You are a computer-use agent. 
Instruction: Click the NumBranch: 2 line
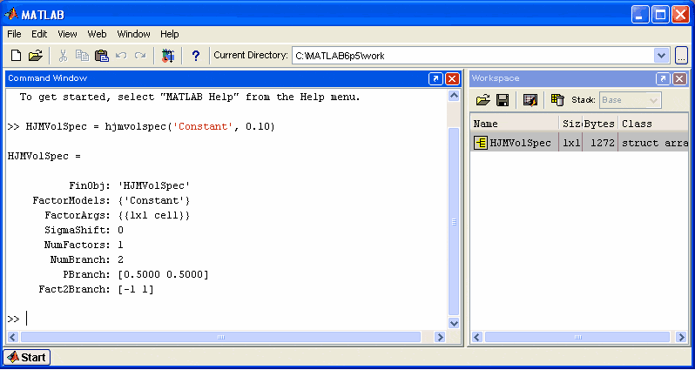click(86, 259)
